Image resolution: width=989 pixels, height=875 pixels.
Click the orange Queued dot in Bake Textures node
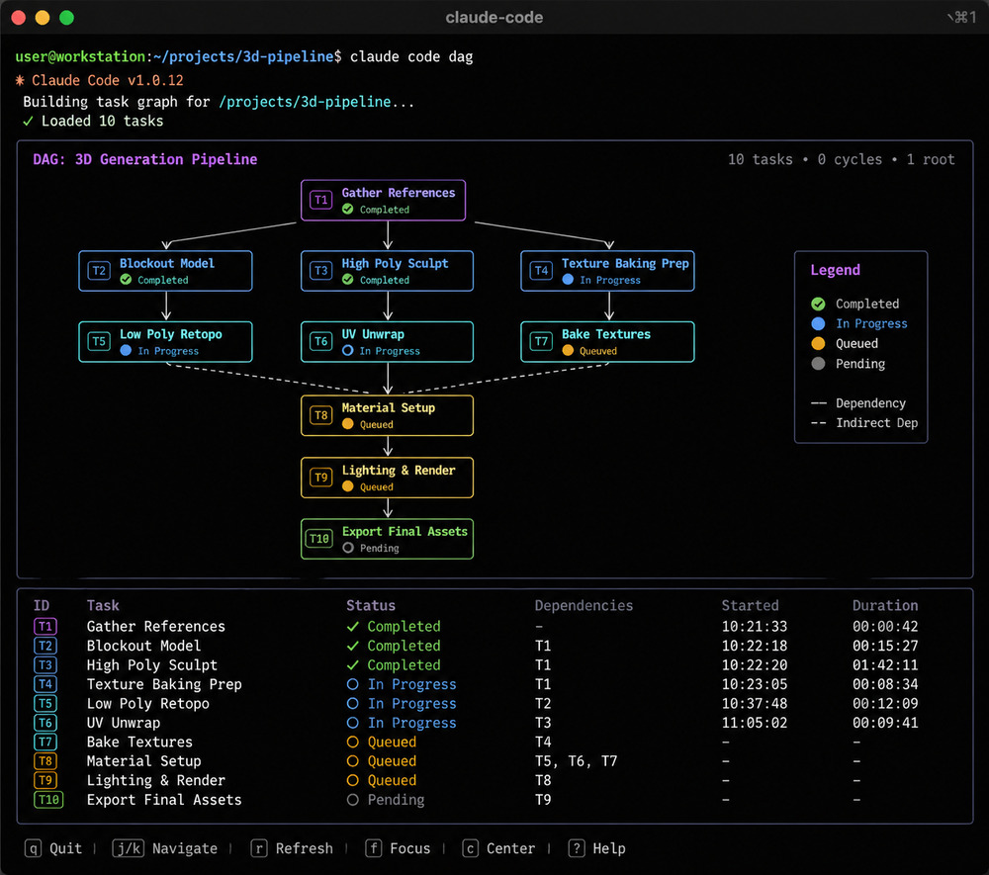[x=568, y=351]
